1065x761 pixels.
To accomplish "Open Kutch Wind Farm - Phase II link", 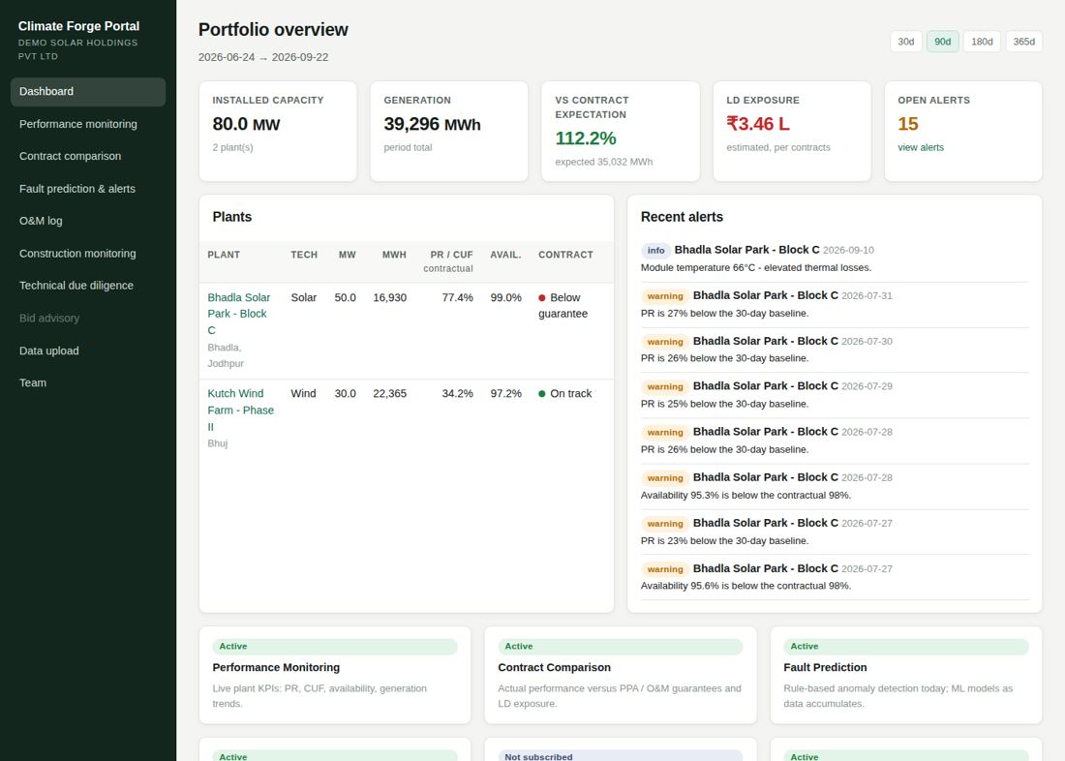I will coord(240,411).
